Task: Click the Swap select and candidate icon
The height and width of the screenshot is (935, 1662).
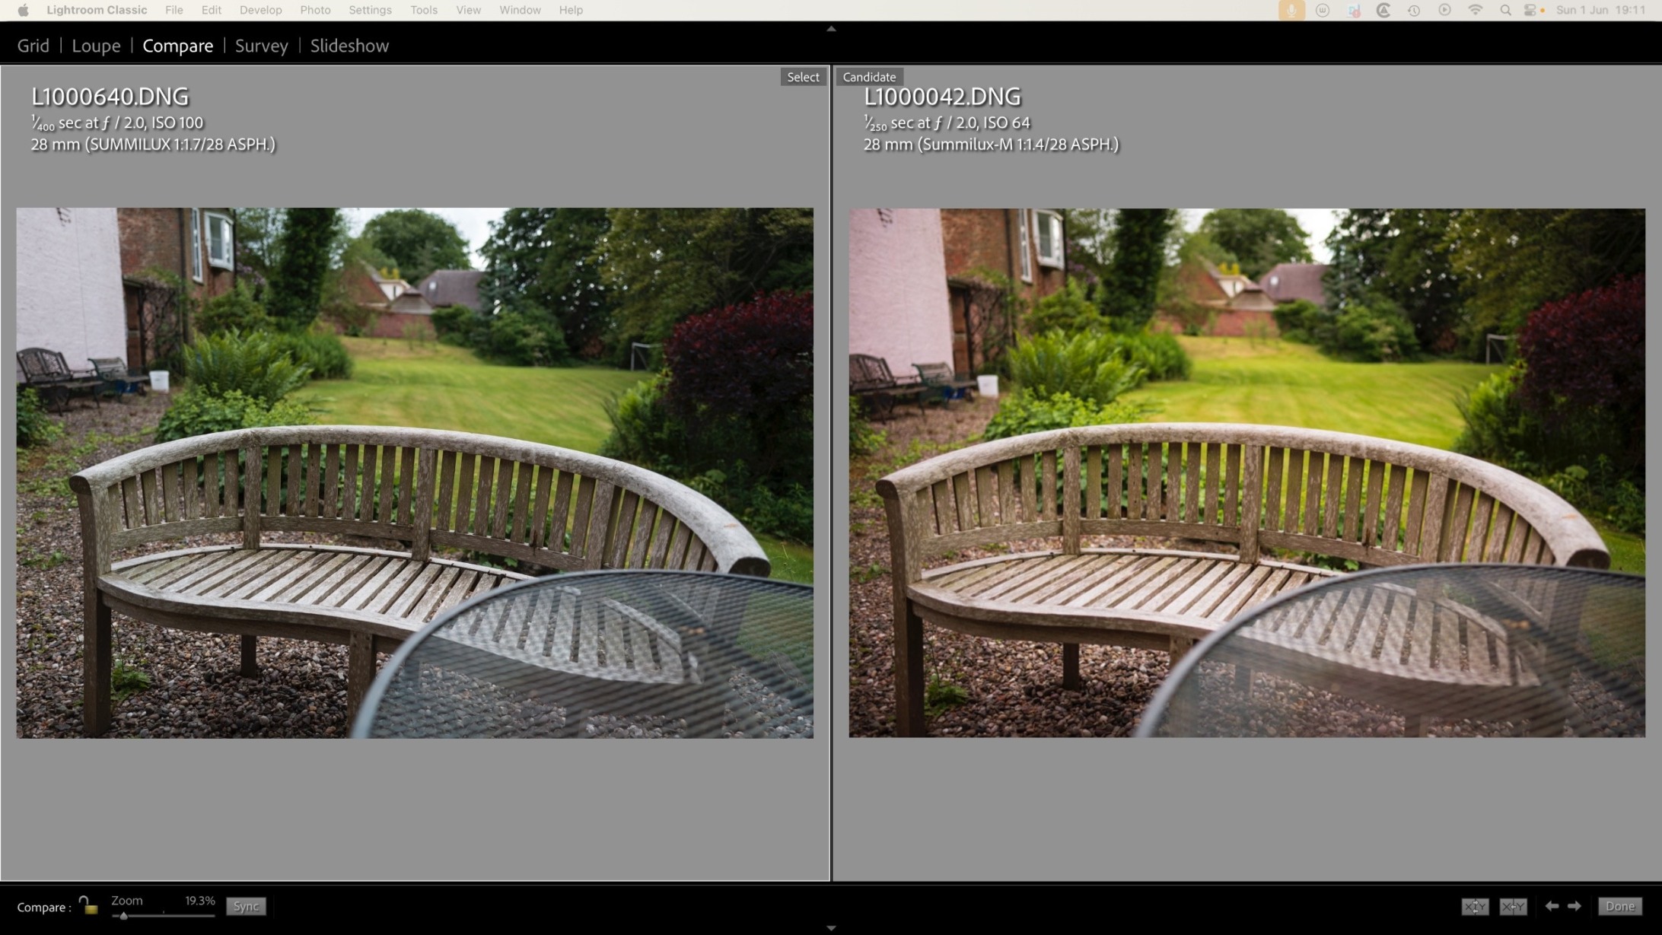Action: [x=1475, y=906]
